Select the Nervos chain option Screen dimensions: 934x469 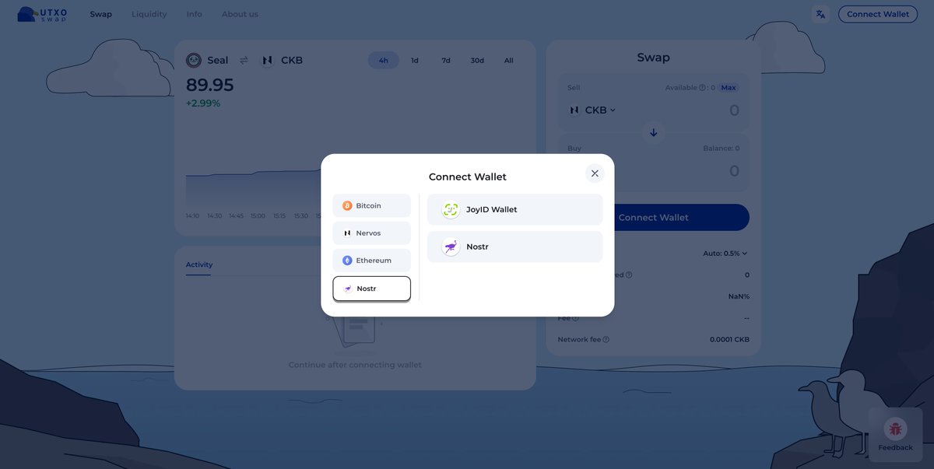(x=371, y=233)
